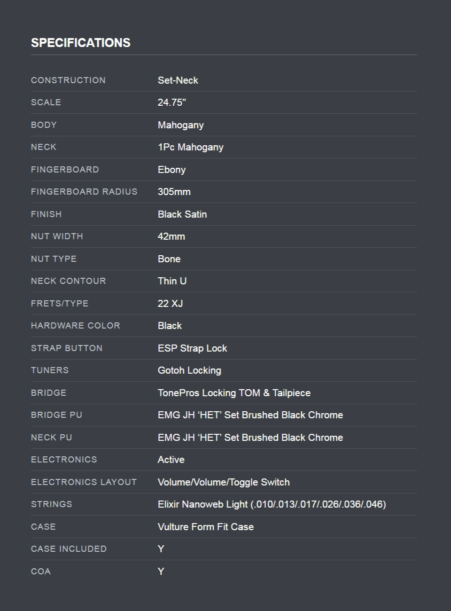Click the Thin U neck contour value
The height and width of the screenshot is (611, 451).
[x=172, y=281]
